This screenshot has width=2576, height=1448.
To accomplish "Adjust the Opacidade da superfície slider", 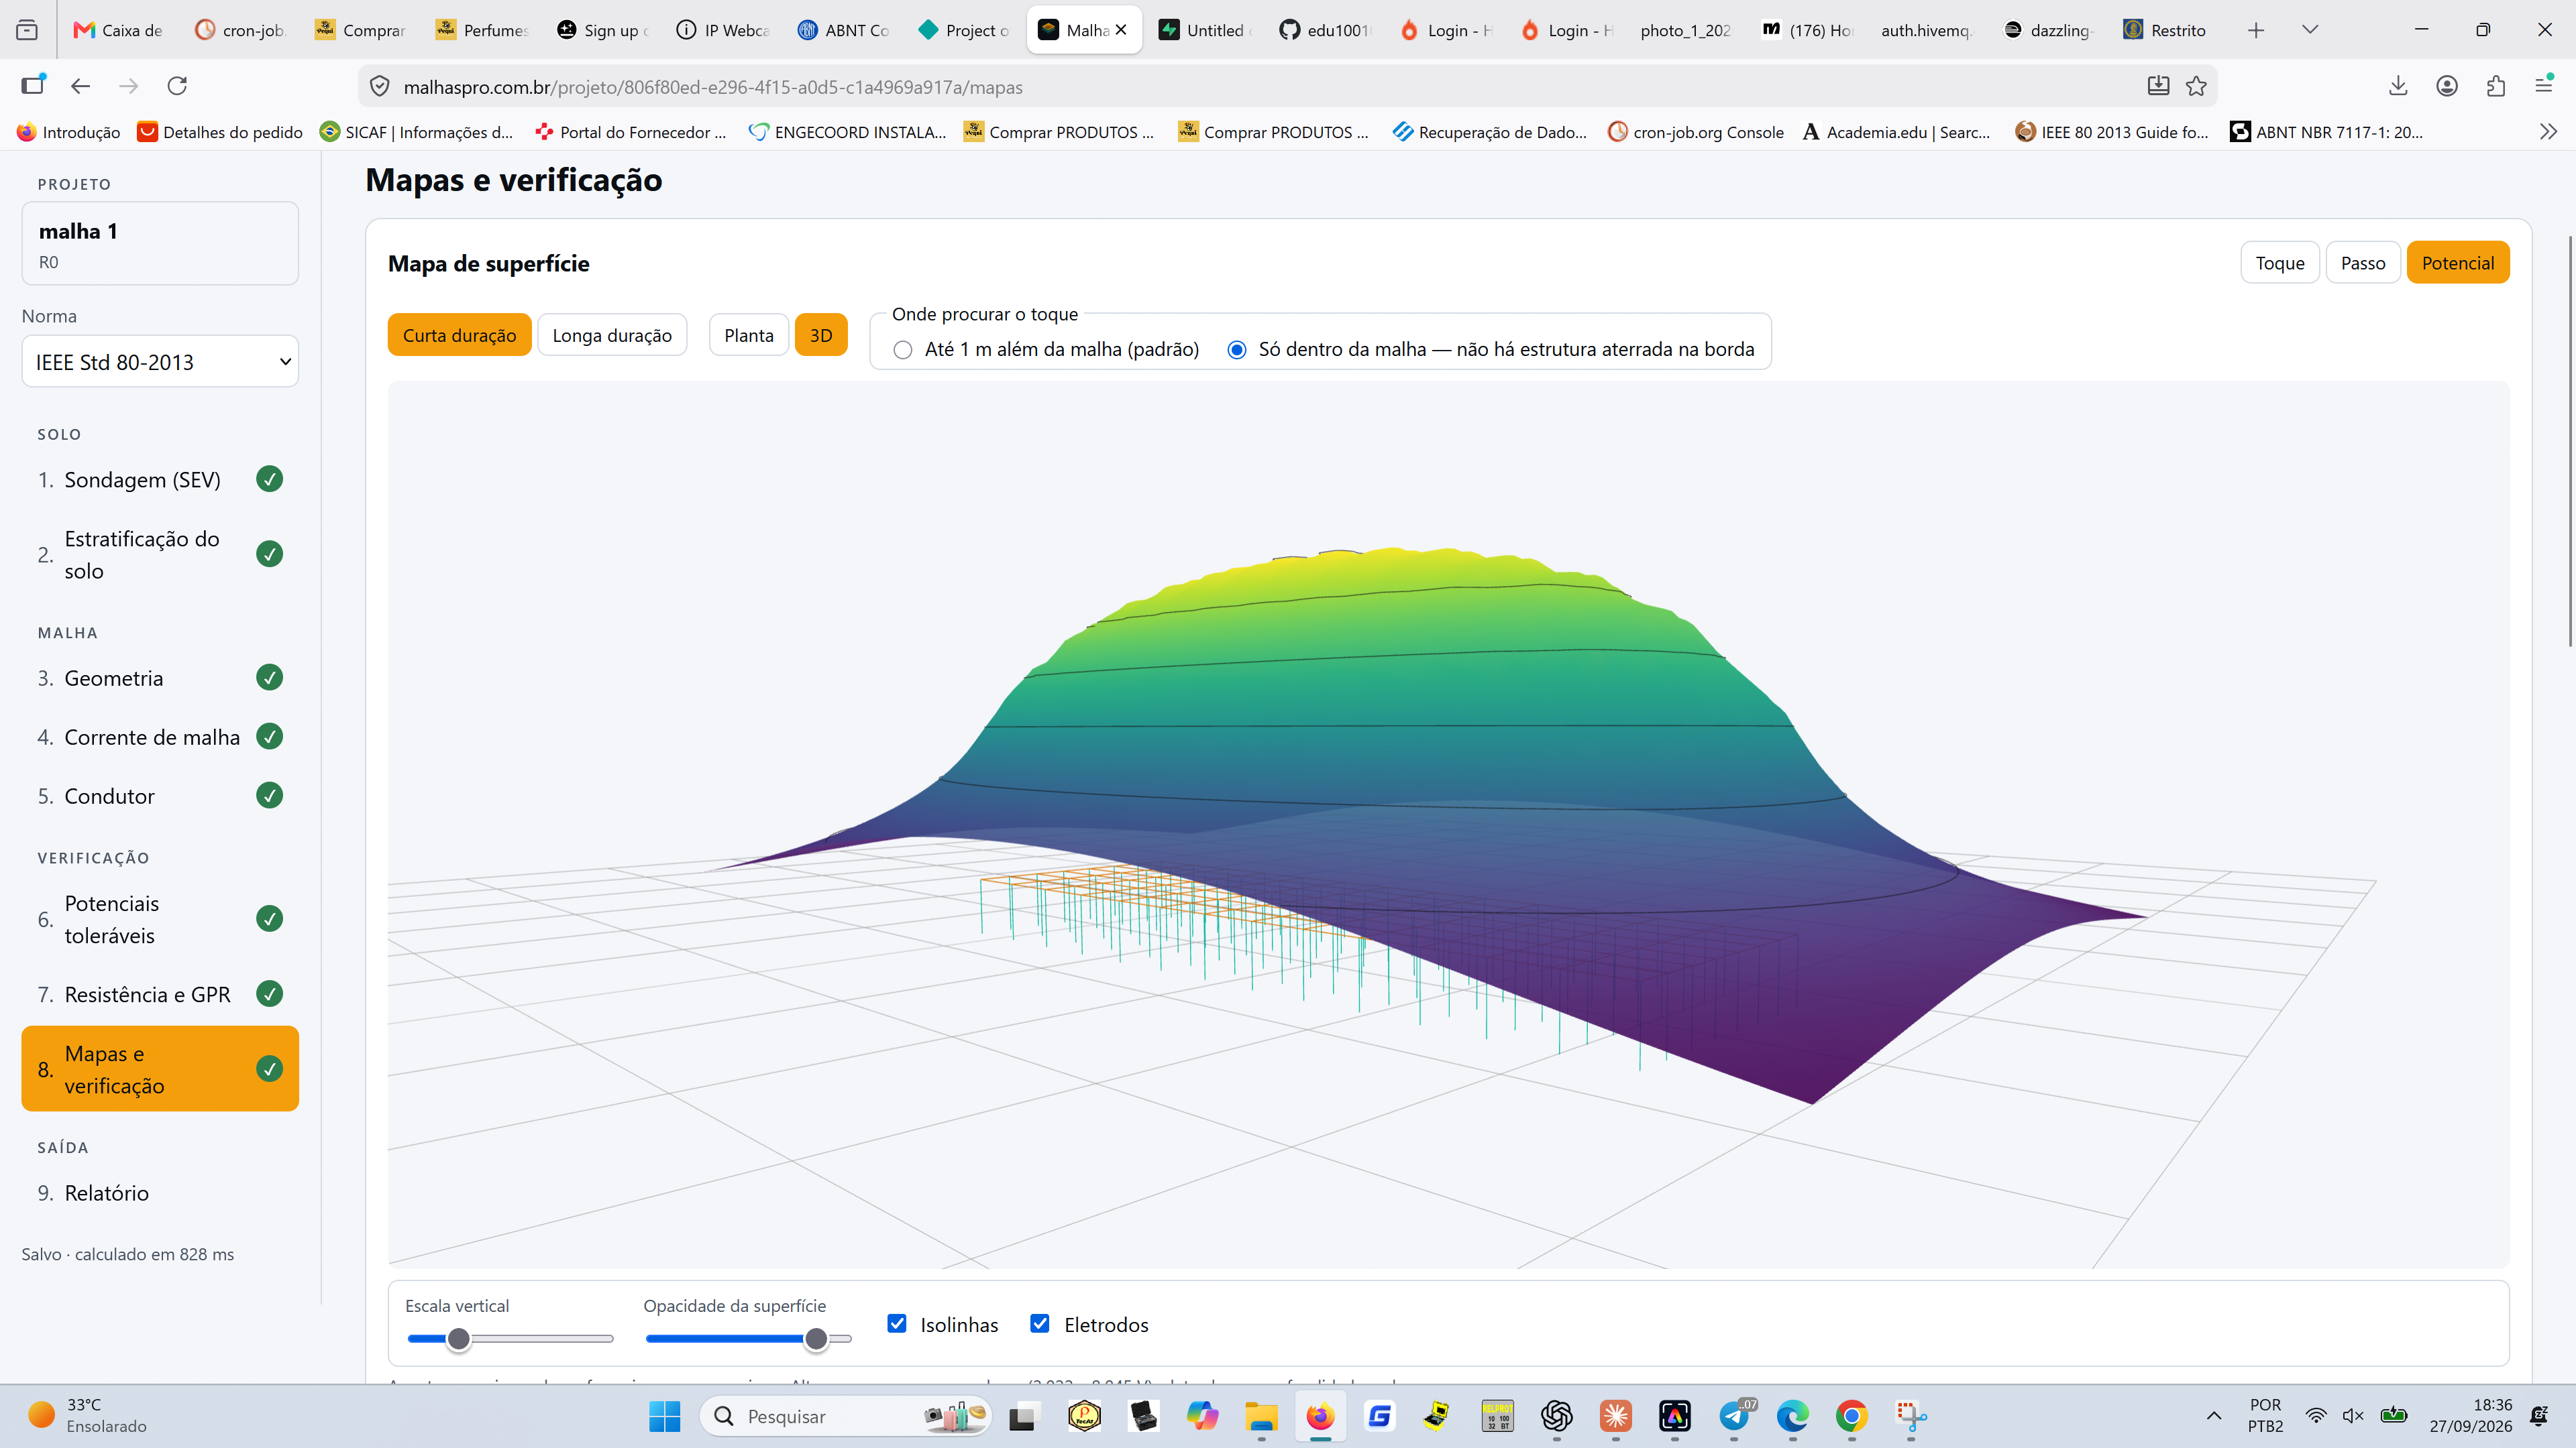I will [x=748, y=1338].
